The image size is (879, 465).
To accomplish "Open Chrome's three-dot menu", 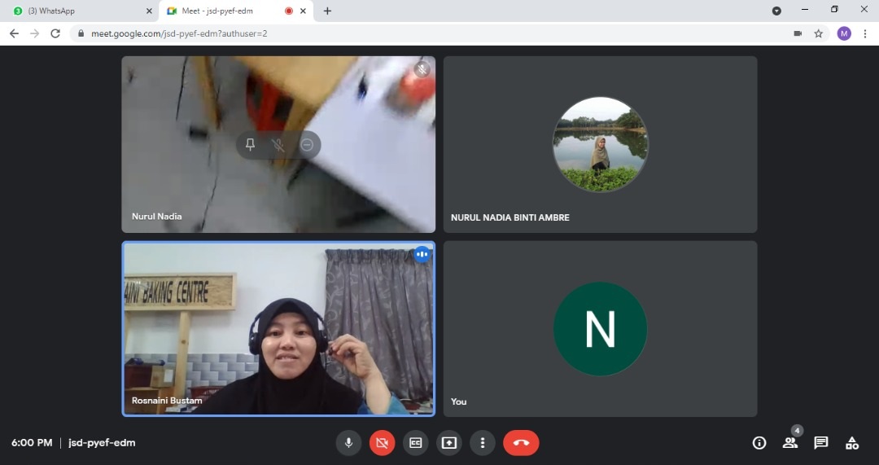I will pyautogui.click(x=864, y=33).
